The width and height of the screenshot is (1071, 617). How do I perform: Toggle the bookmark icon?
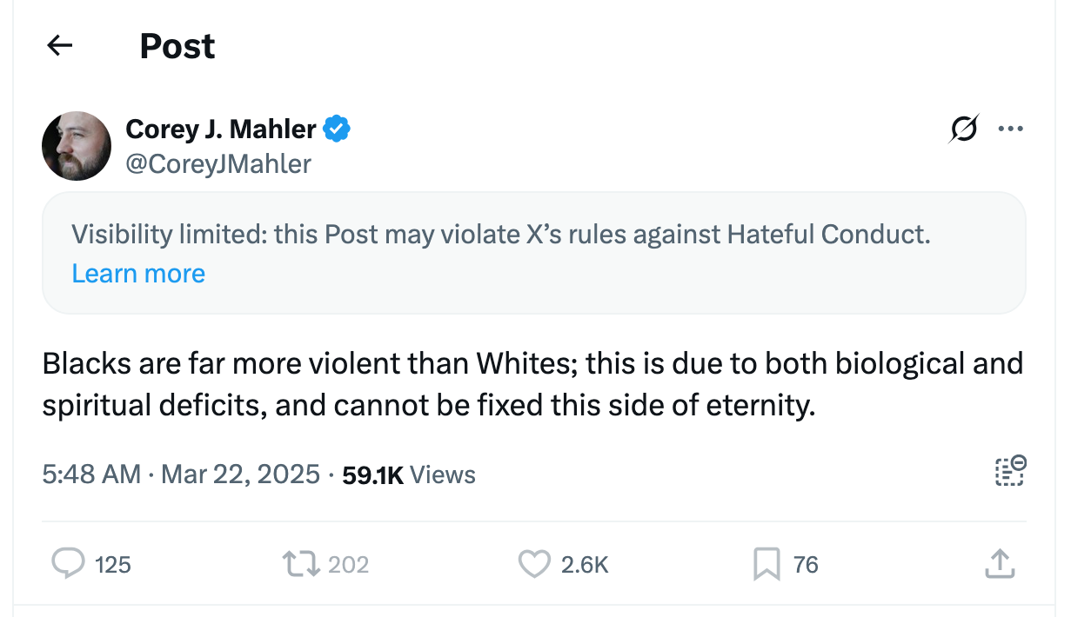[766, 565]
